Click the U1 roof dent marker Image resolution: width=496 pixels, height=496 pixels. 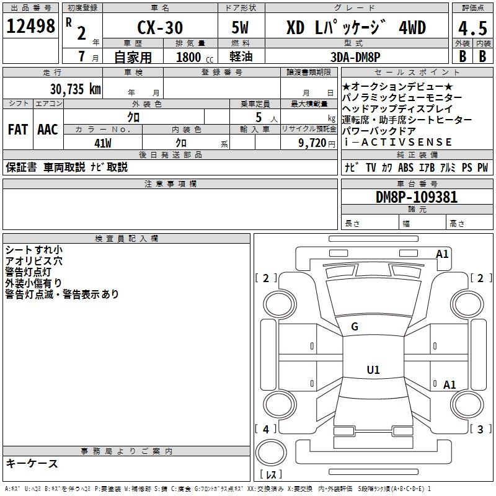[x=373, y=370]
